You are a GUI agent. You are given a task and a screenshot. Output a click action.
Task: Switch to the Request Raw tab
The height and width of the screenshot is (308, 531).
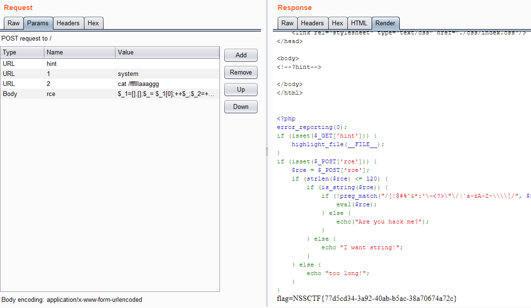(x=13, y=23)
